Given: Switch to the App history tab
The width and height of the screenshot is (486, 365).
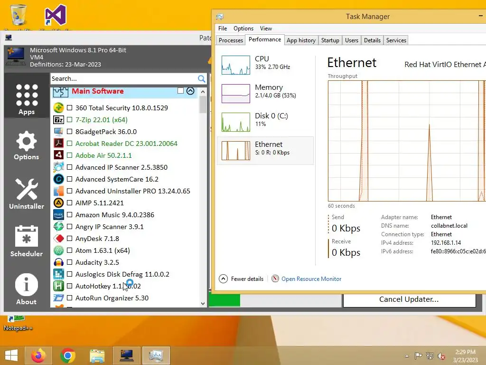Looking at the screenshot, I should 301,40.
